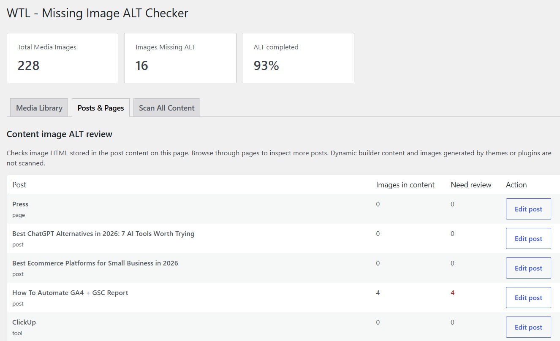Image resolution: width=560 pixels, height=341 pixels.
Task: Open How To Automate GA4 + GSC Report title
Action: click(70, 293)
